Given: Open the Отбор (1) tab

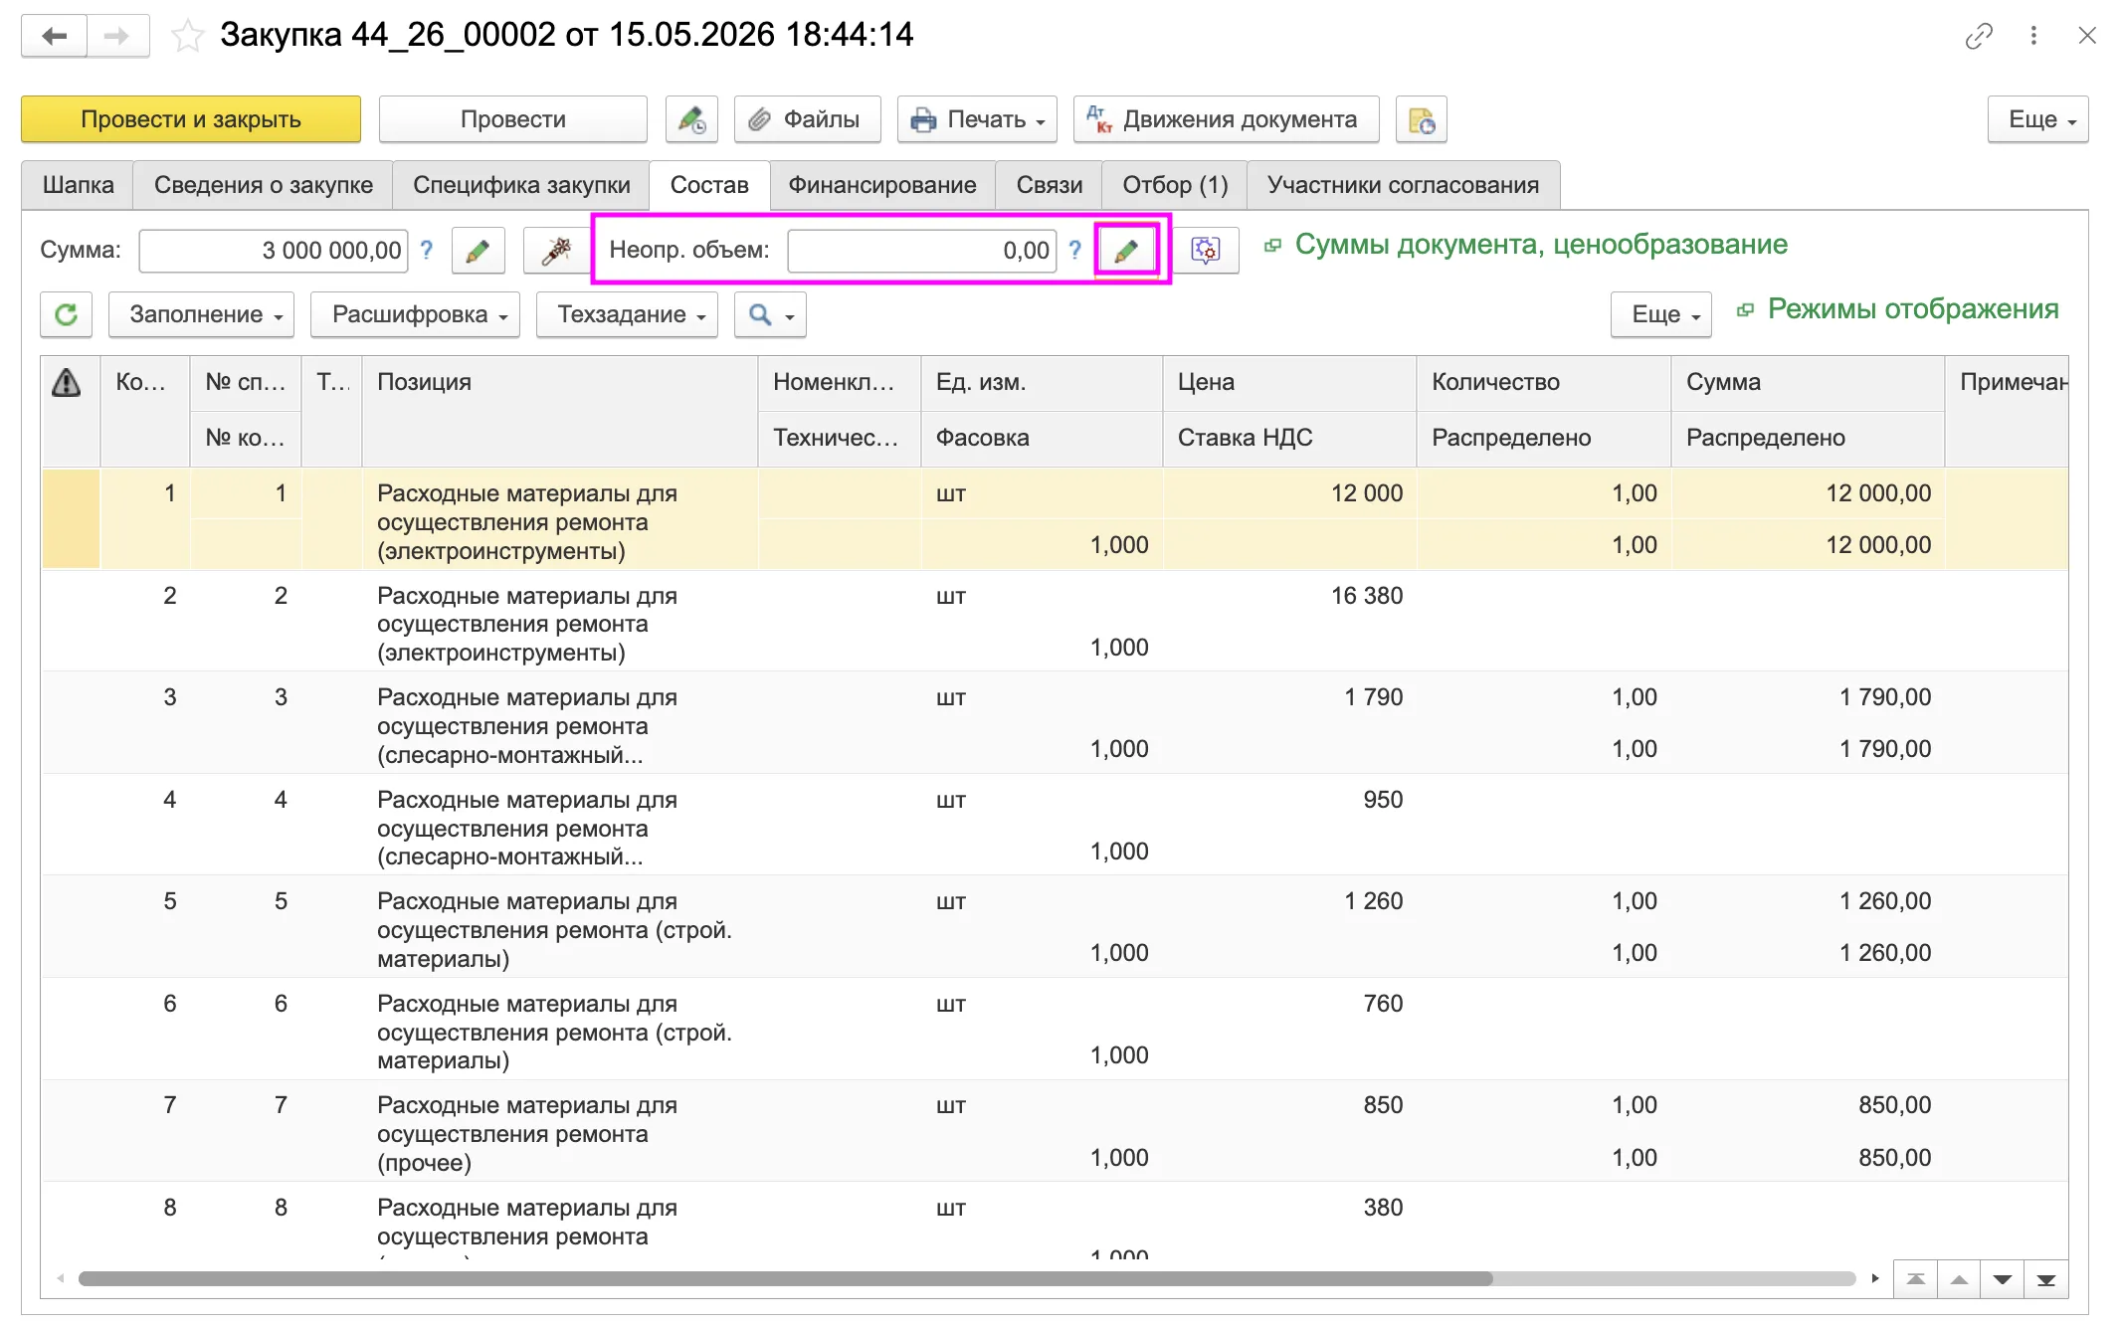Looking at the screenshot, I should (1175, 185).
